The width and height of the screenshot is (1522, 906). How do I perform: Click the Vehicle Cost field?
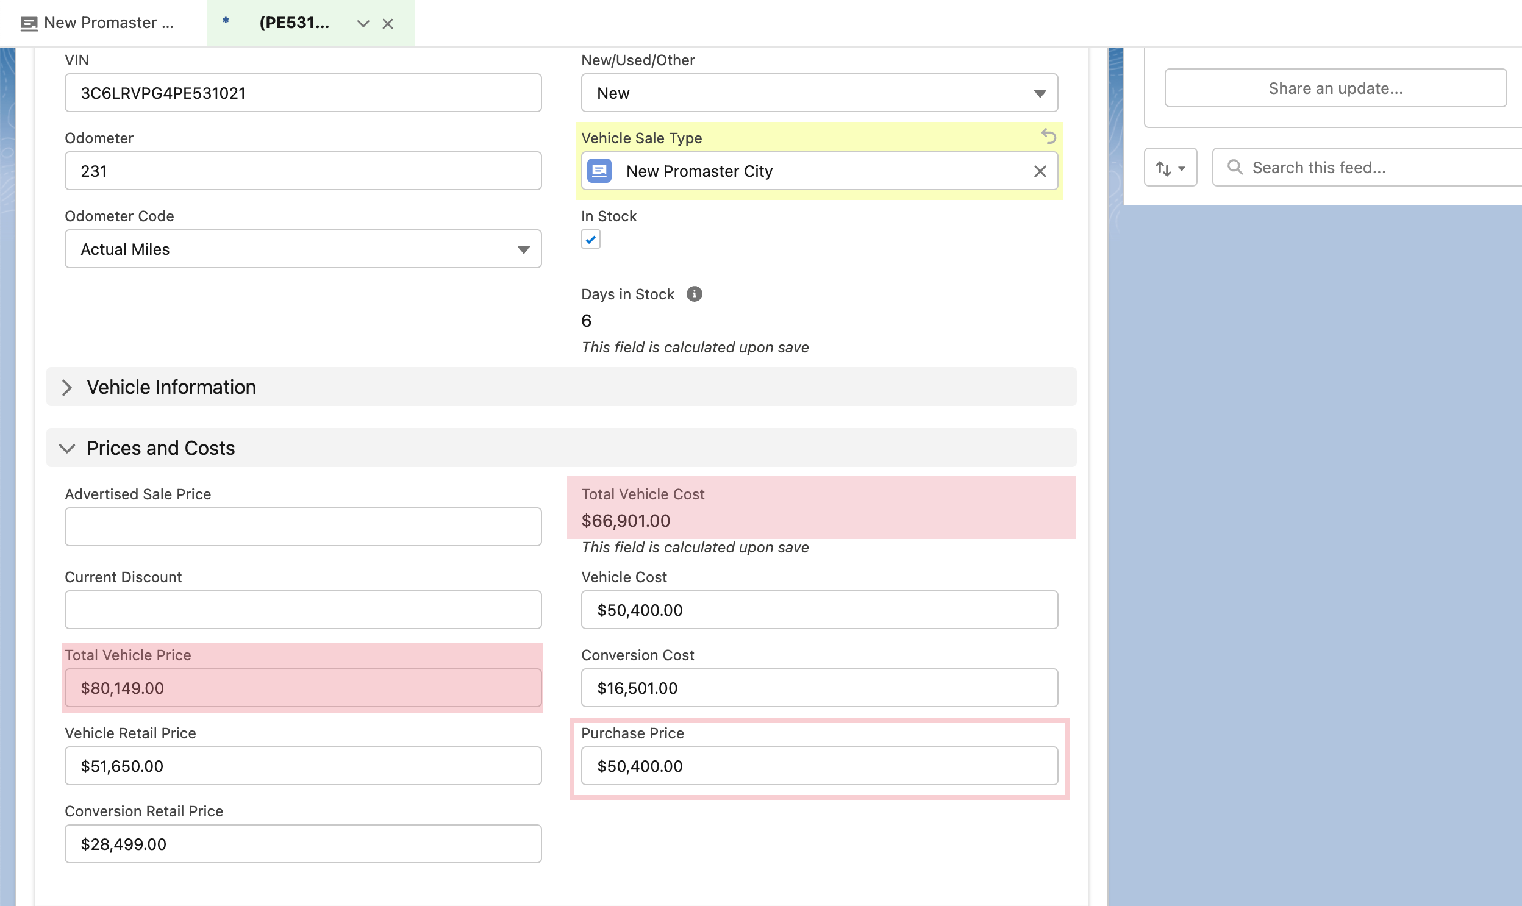pos(820,610)
